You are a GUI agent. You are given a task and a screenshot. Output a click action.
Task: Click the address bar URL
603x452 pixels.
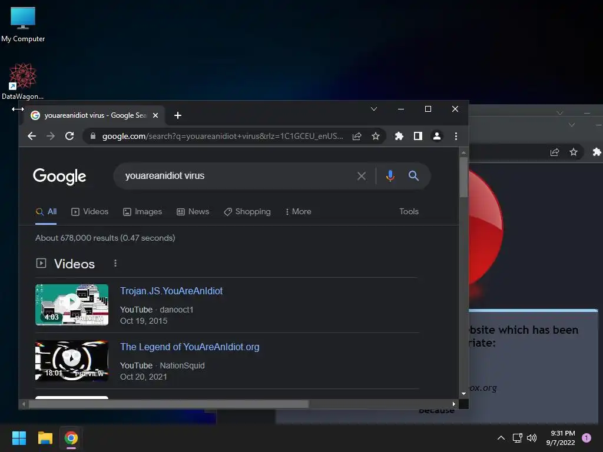pos(223,136)
